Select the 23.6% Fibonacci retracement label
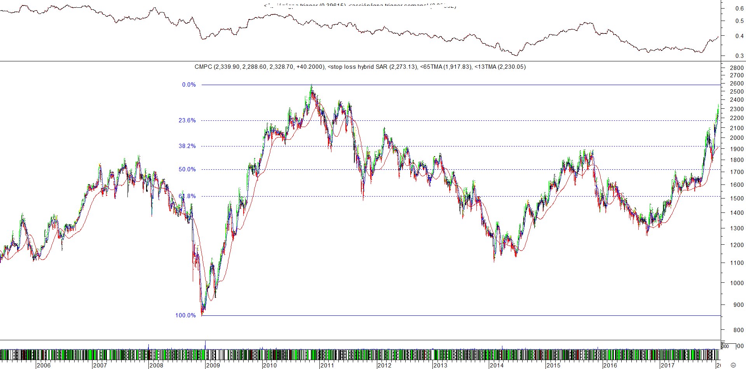Viewport: 746px width, 369px height. 187,120
